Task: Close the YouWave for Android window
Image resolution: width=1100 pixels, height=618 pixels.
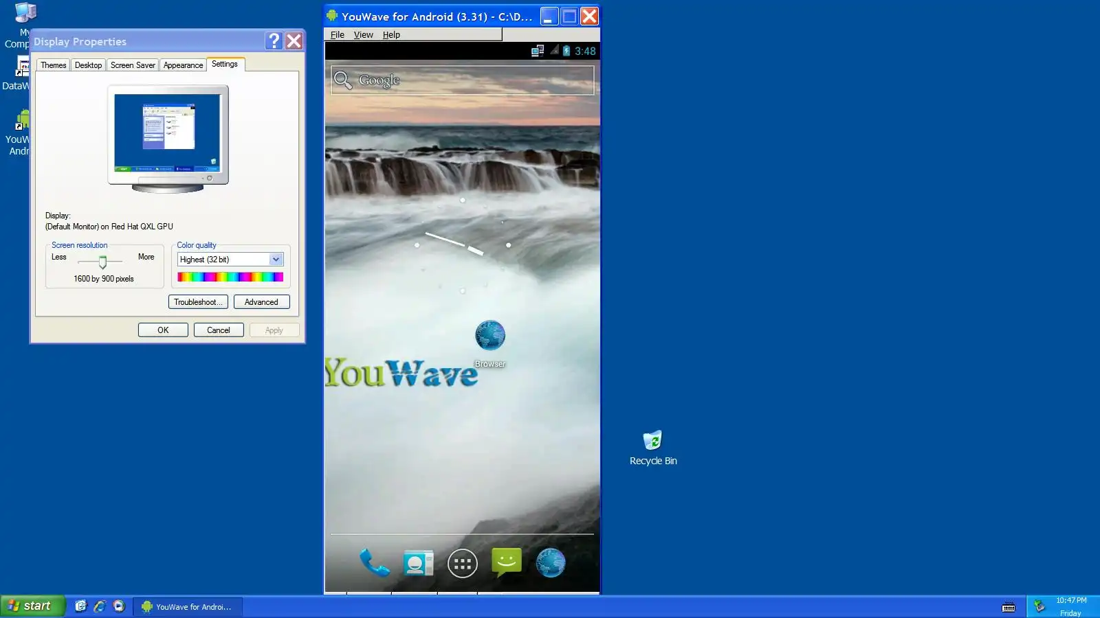Action: pyautogui.click(x=589, y=16)
